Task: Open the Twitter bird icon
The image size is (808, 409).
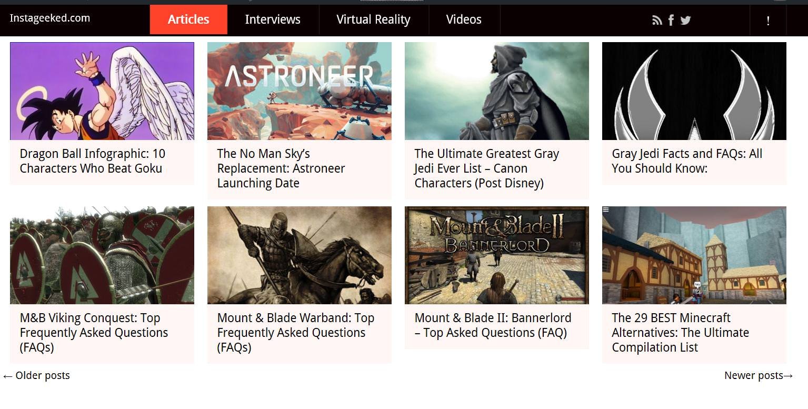Action: pos(685,21)
